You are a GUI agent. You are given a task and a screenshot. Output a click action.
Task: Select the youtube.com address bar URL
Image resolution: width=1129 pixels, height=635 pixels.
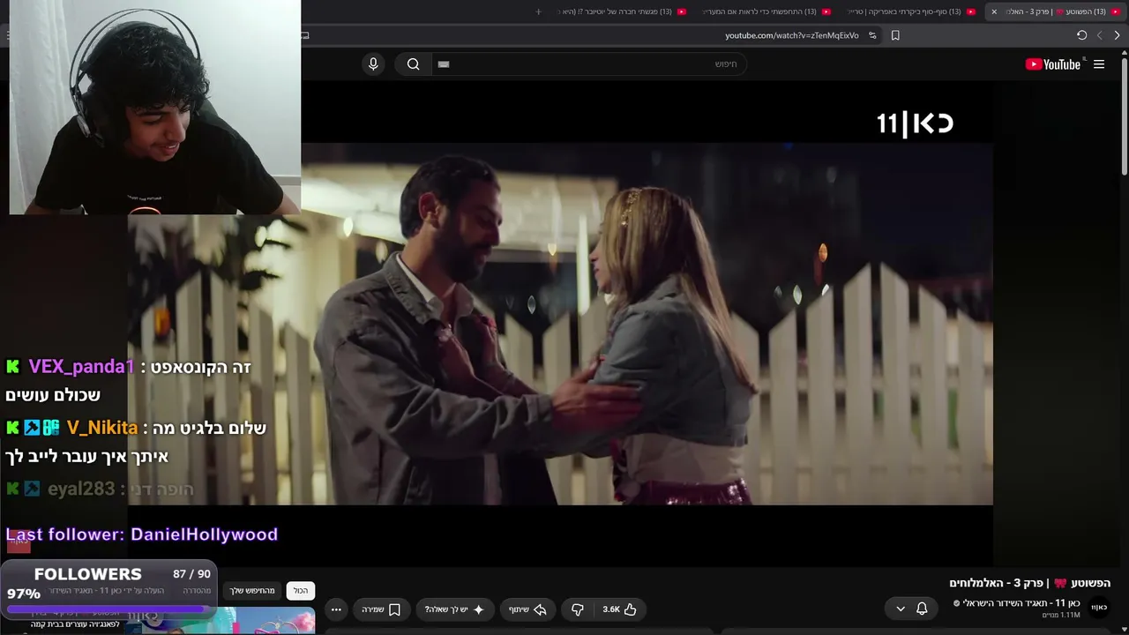(x=791, y=35)
